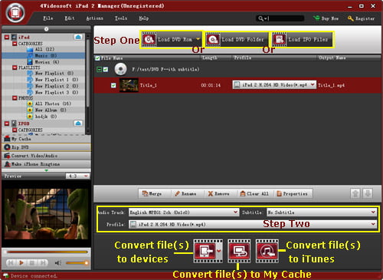This screenshot has width=383, height=280.
Task: Click the preview Stop button
Action: 32,263
